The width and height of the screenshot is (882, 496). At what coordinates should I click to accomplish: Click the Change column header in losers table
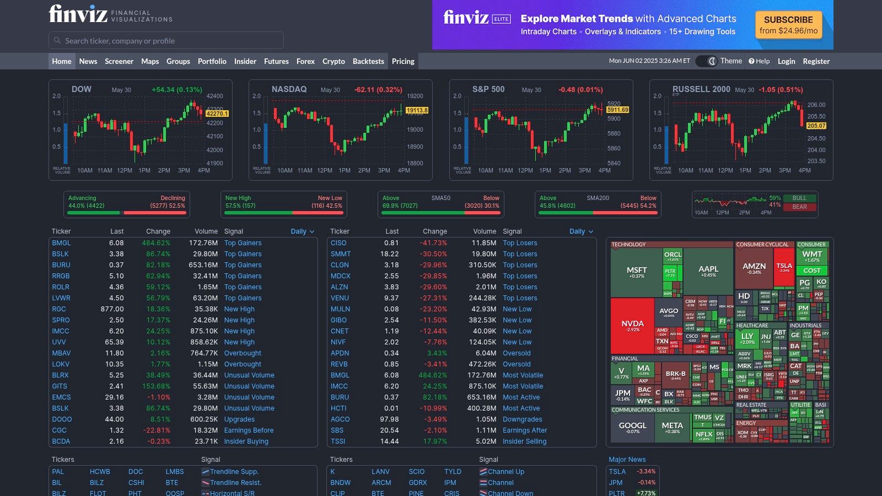coord(435,231)
